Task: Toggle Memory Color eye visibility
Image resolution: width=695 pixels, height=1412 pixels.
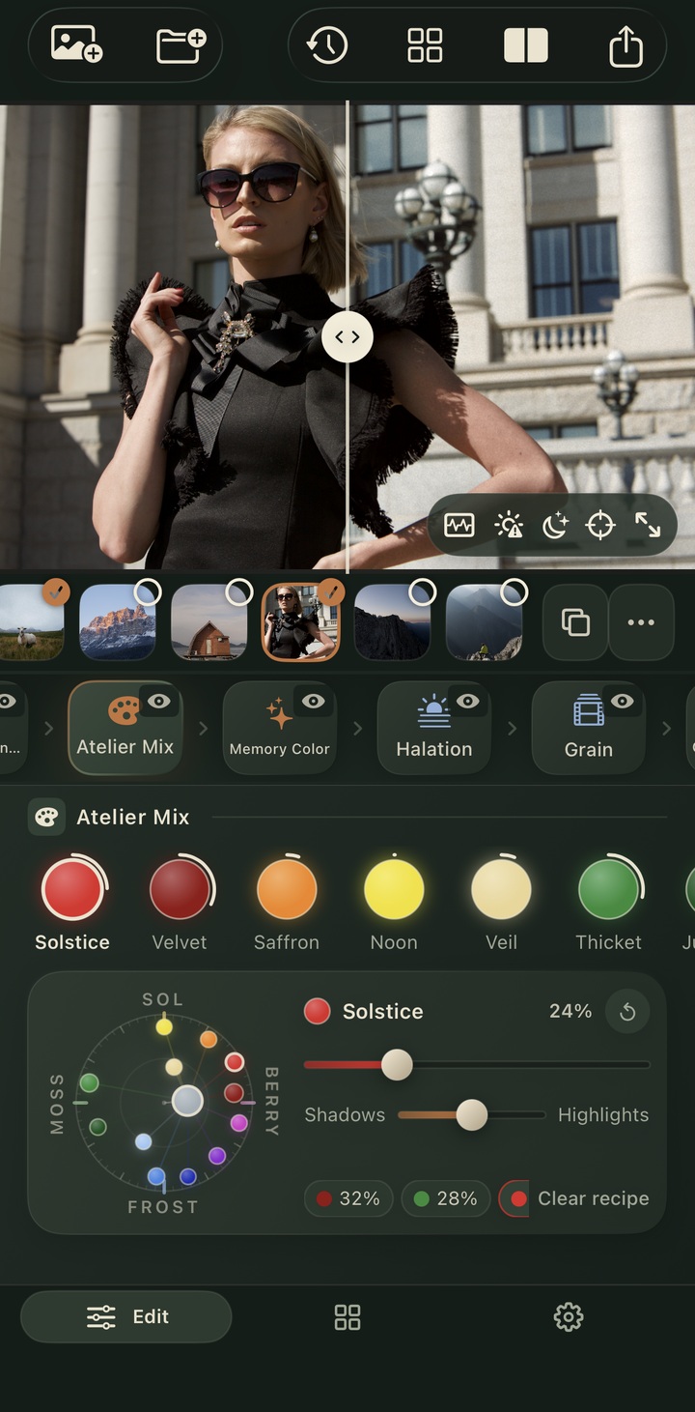Action: [x=314, y=701]
